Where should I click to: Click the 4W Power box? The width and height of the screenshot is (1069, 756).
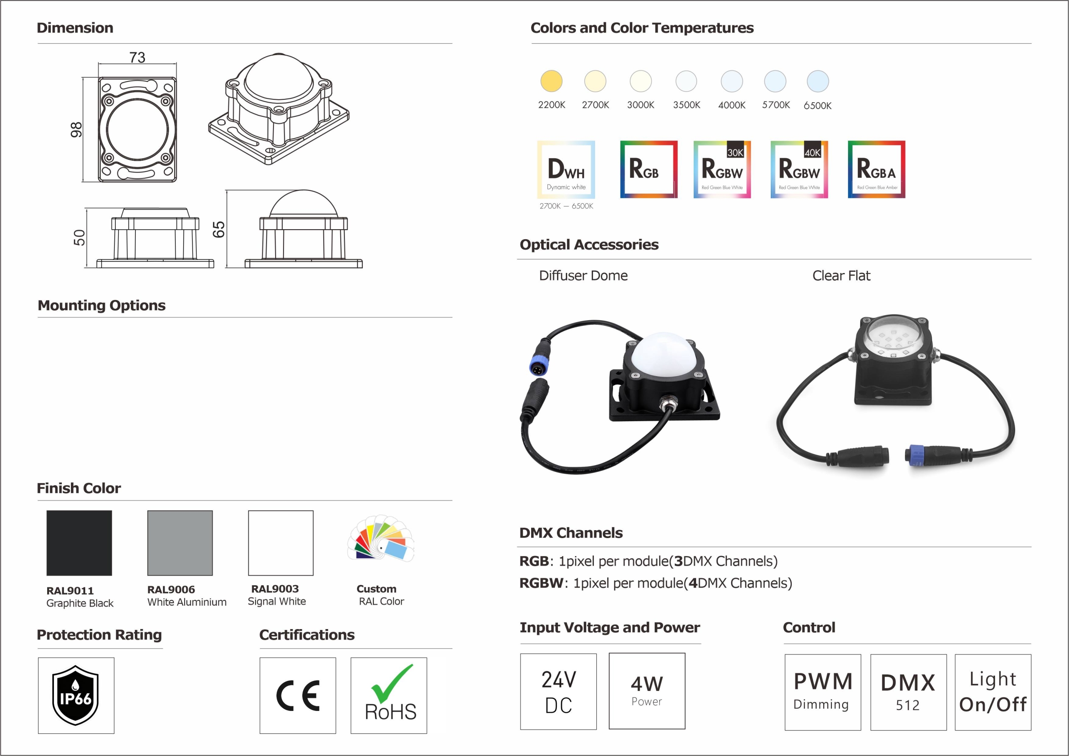coord(647,691)
